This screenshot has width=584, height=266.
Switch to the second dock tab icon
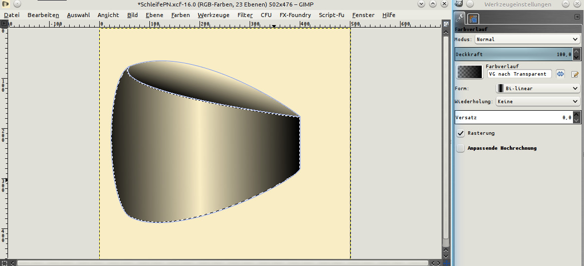[473, 19]
